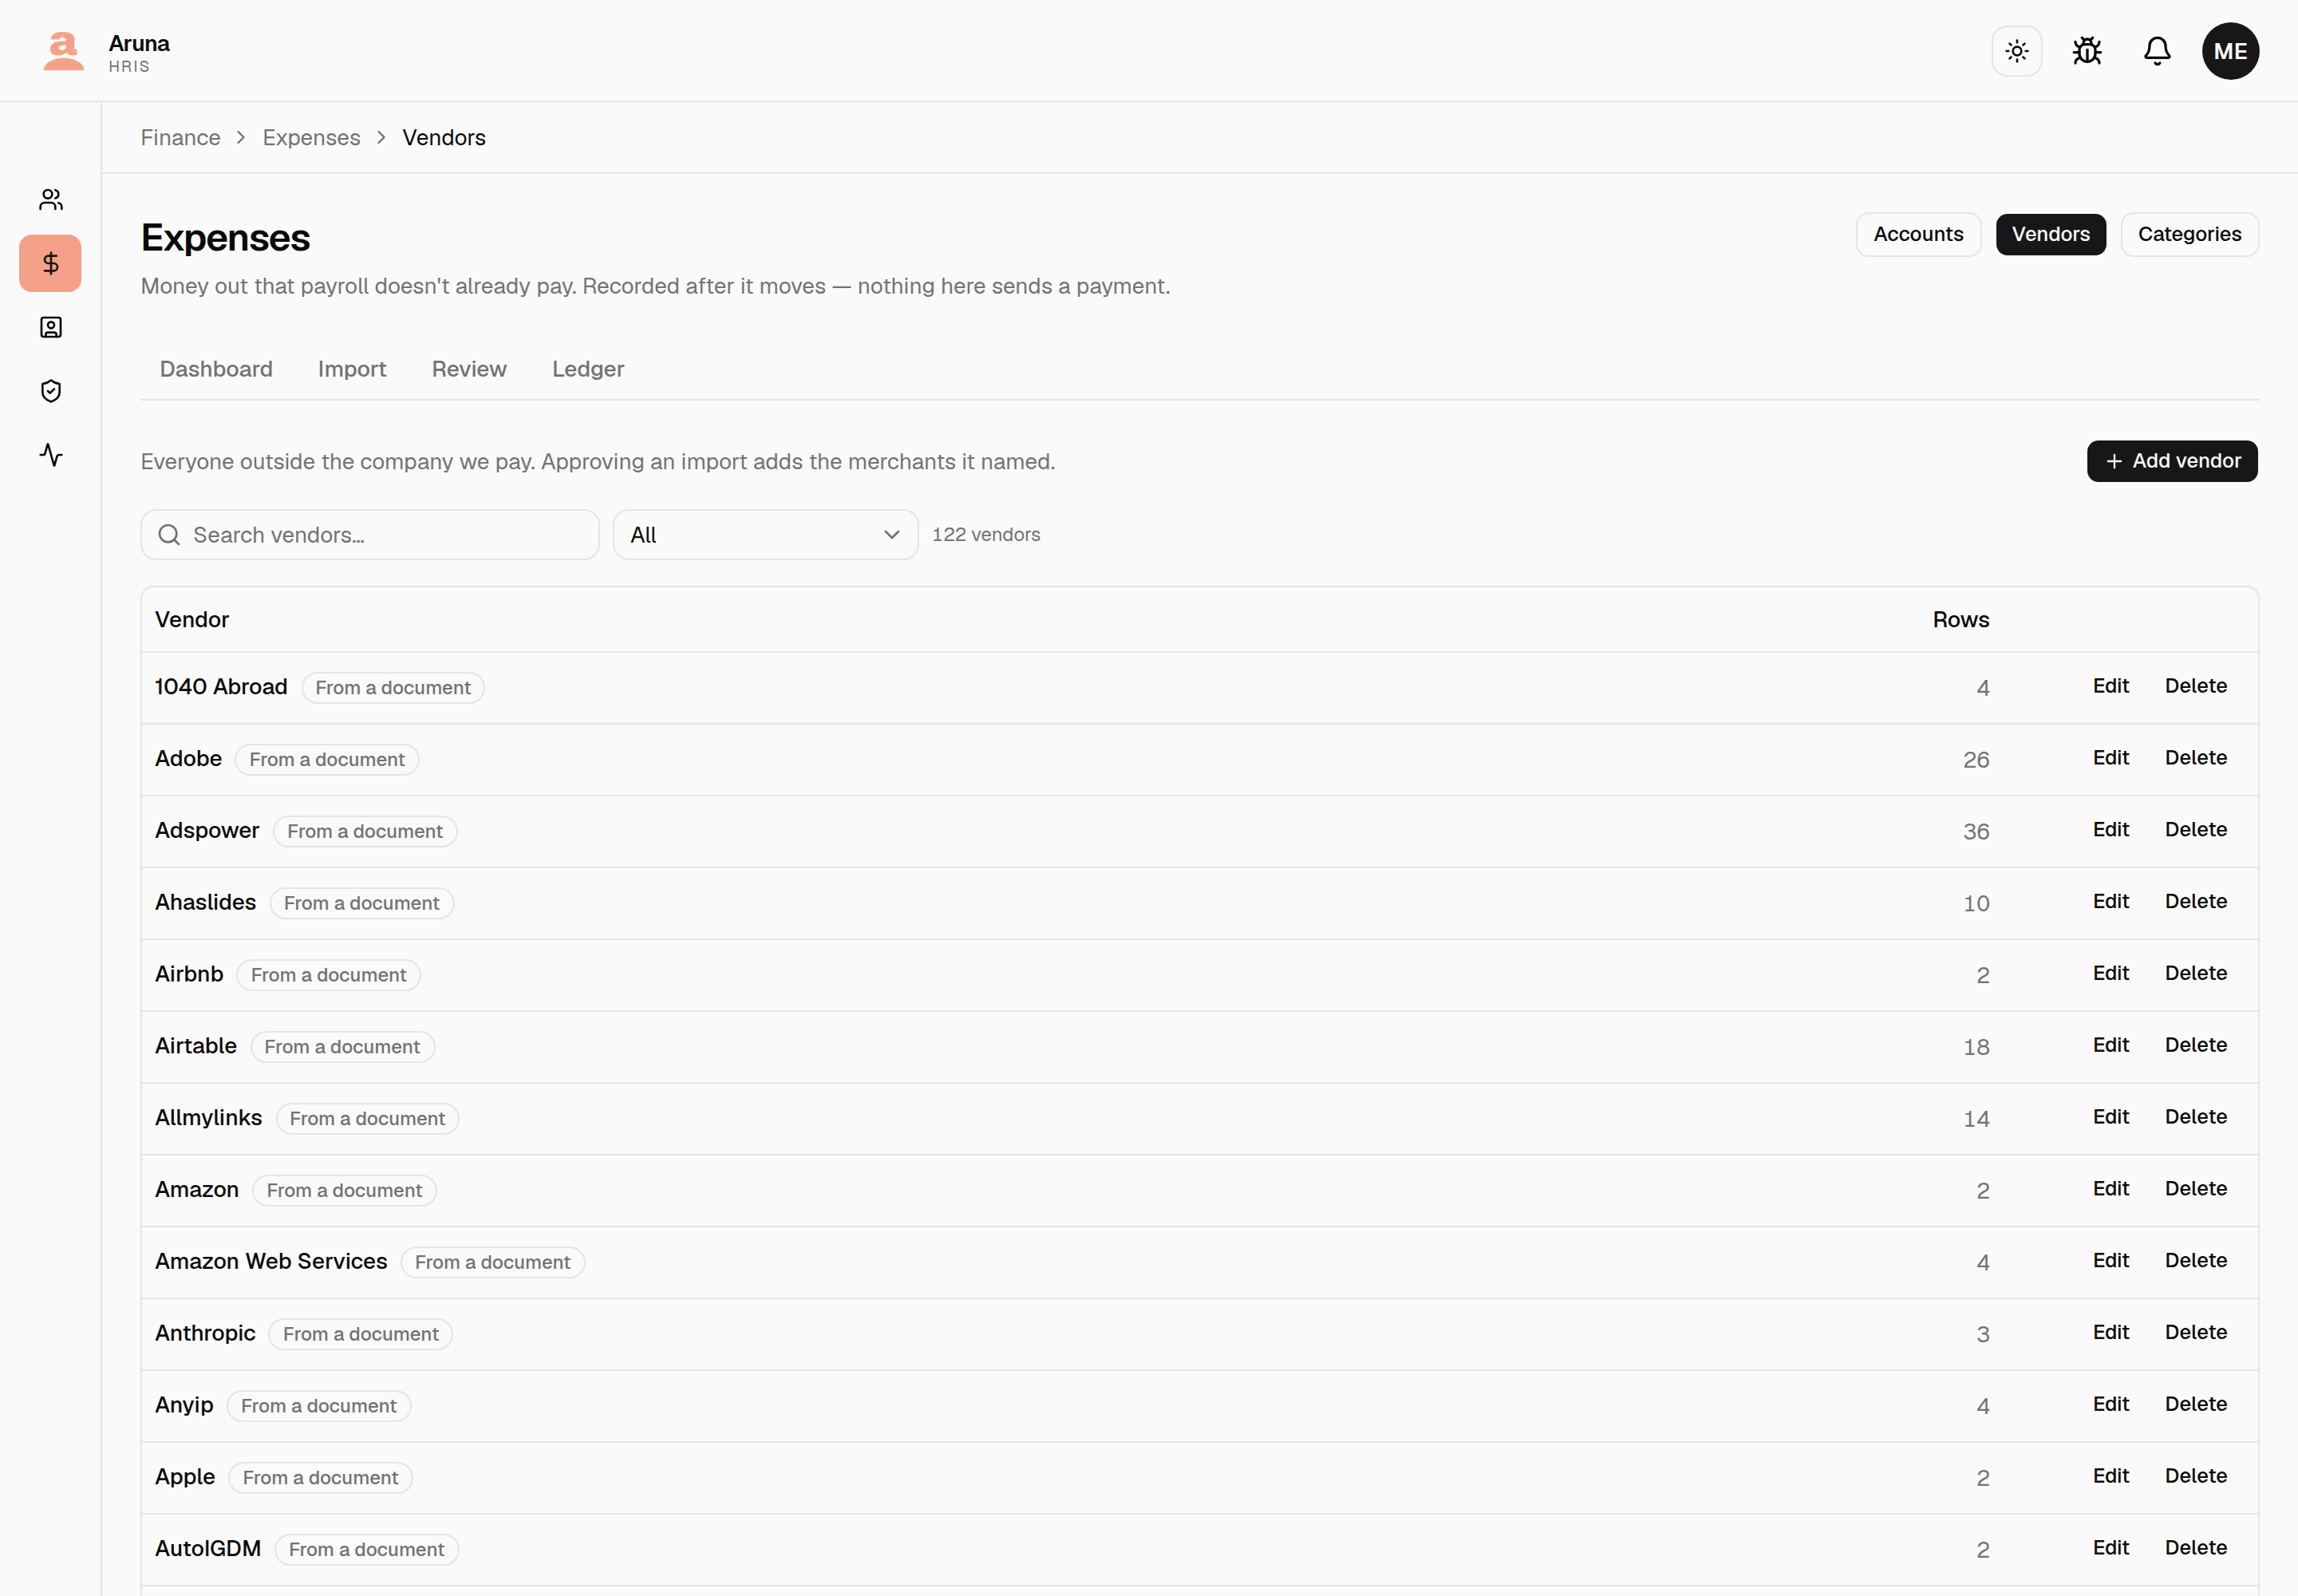Open the Dashboard tab
Image resolution: width=2298 pixels, height=1596 pixels.
click(x=216, y=369)
